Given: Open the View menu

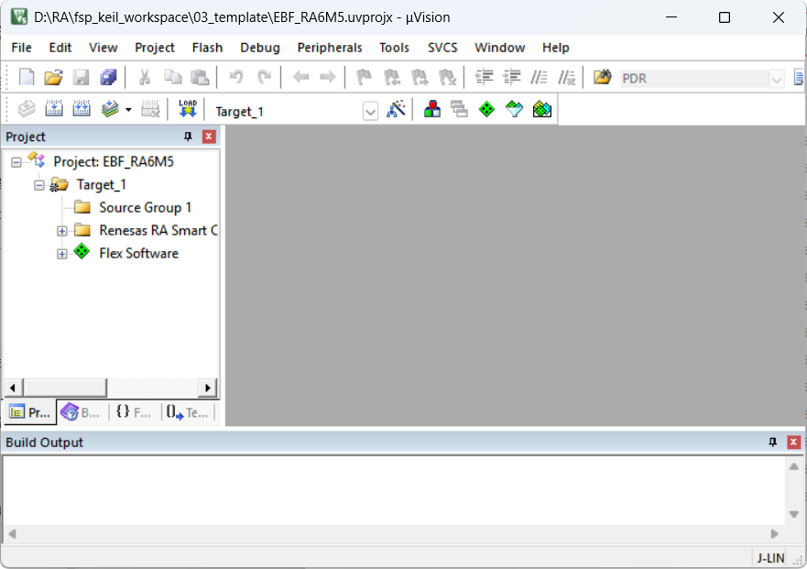Looking at the screenshot, I should coord(103,48).
